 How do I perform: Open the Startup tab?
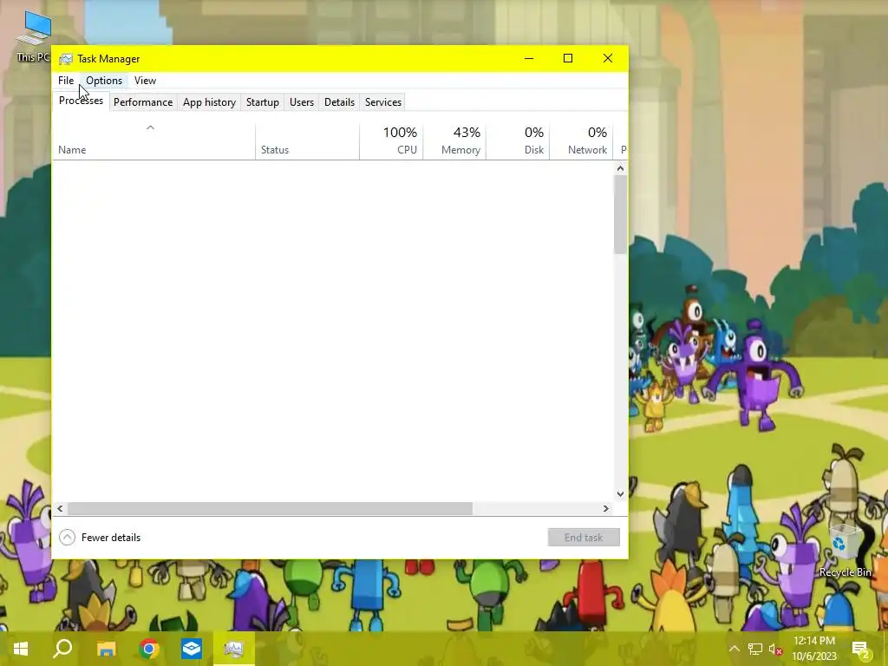(x=262, y=102)
